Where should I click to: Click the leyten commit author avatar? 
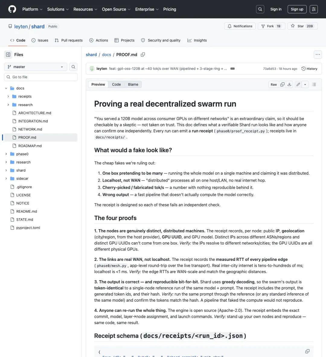tap(92, 69)
